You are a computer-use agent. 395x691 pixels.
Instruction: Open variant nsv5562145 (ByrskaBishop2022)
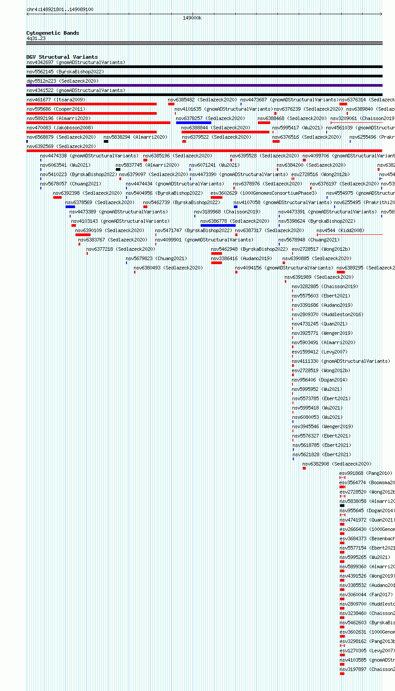pyautogui.click(x=65, y=72)
